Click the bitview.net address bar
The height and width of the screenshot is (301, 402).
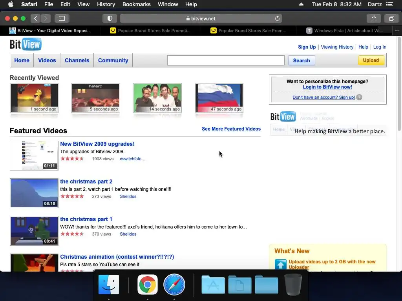click(201, 18)
